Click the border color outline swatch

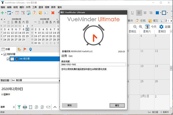164,13
